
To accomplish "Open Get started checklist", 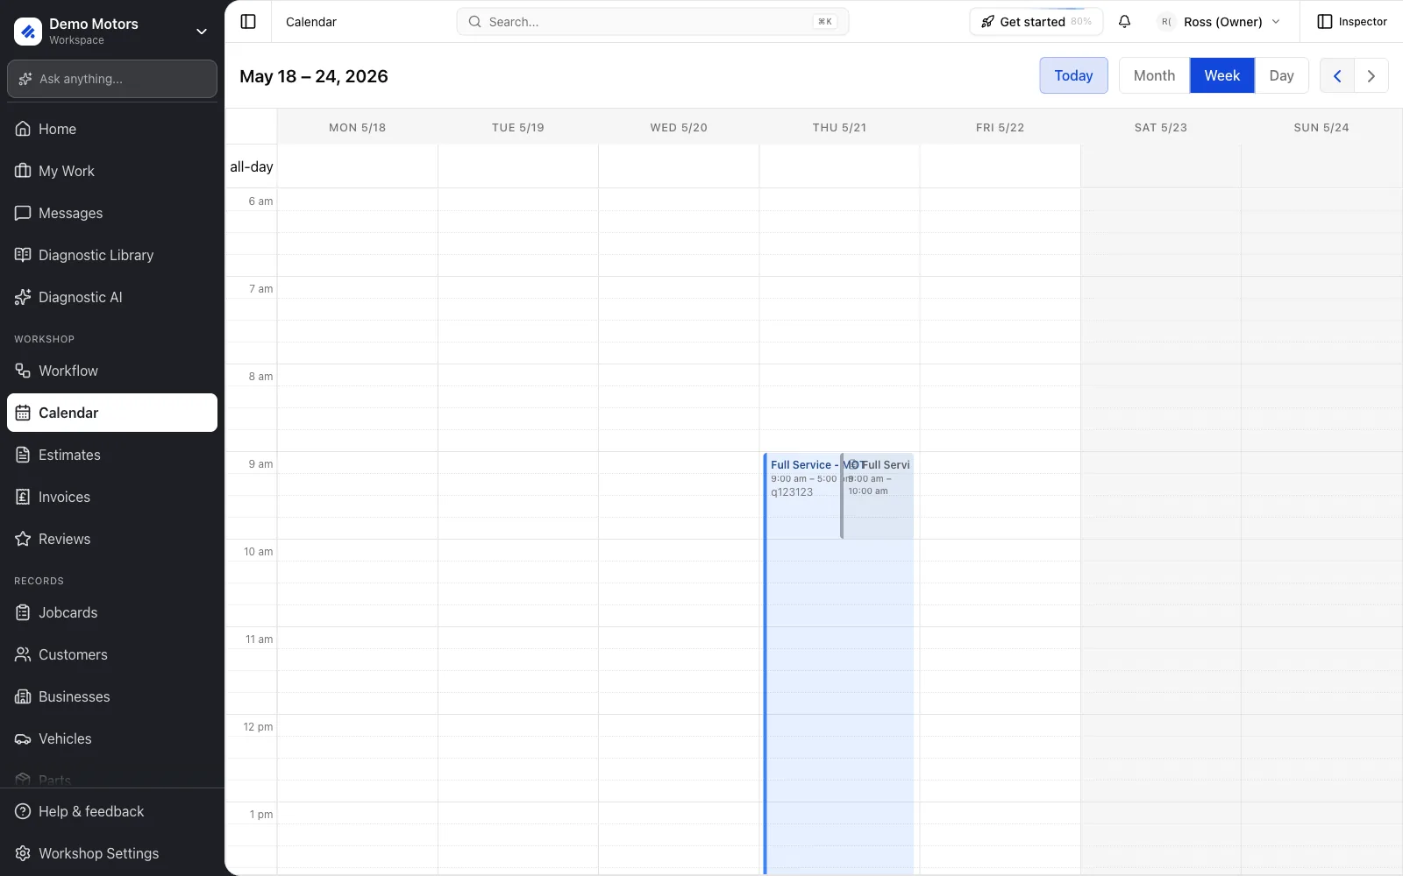I will point(1036,22).
